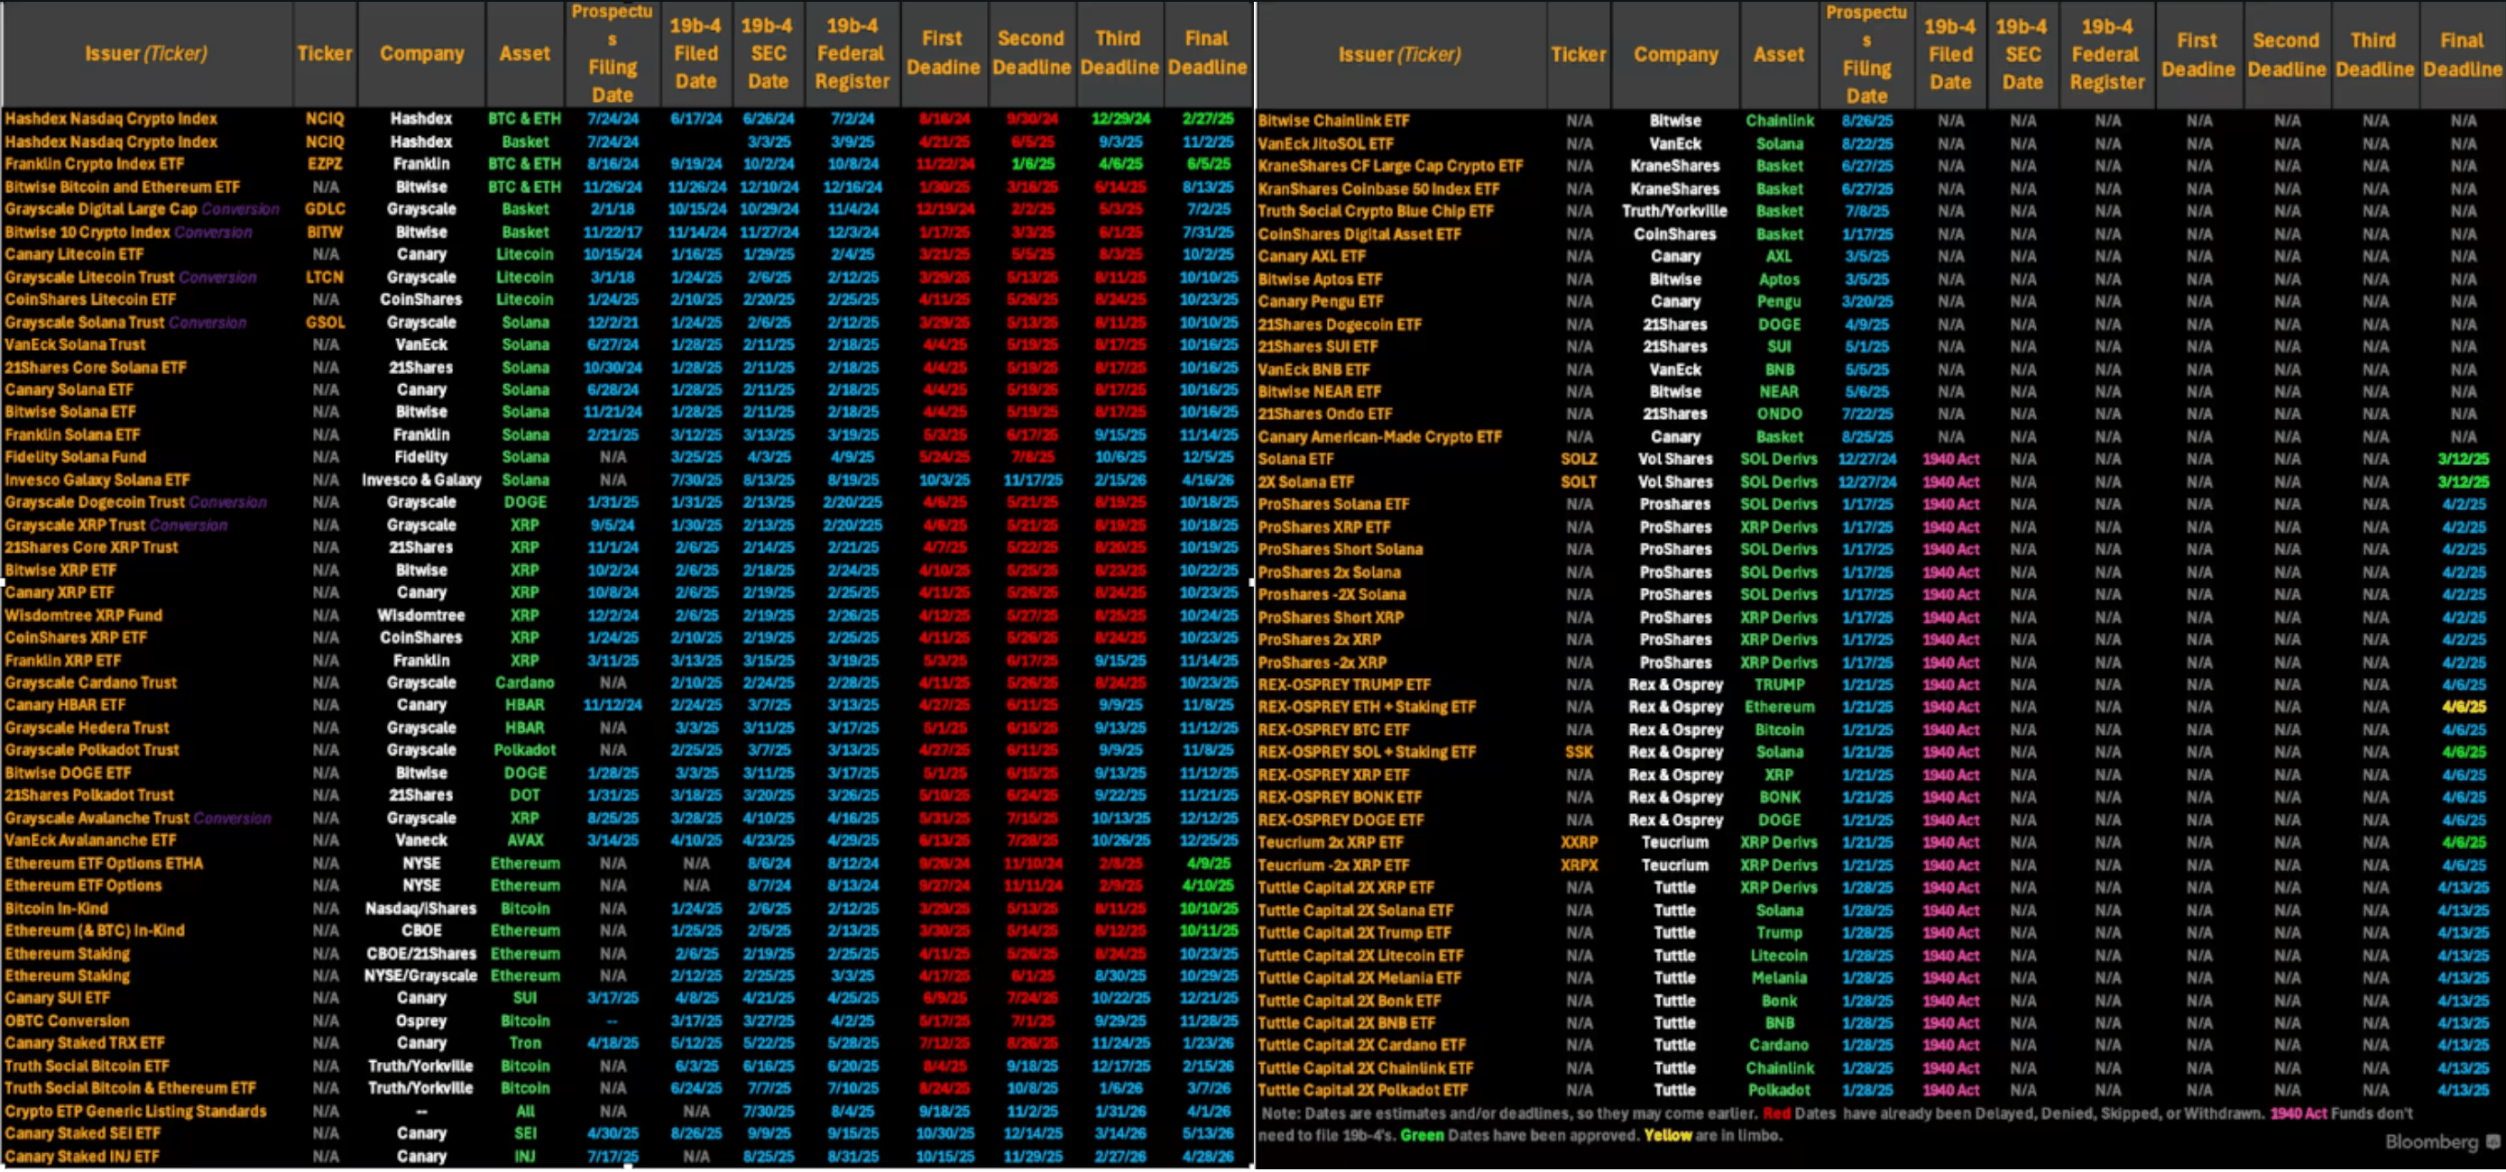Select the SOLZ ticker for Solana ETF
Image resolution: width=2506 pixels, height=1172 pixels.
[1579, 458]
